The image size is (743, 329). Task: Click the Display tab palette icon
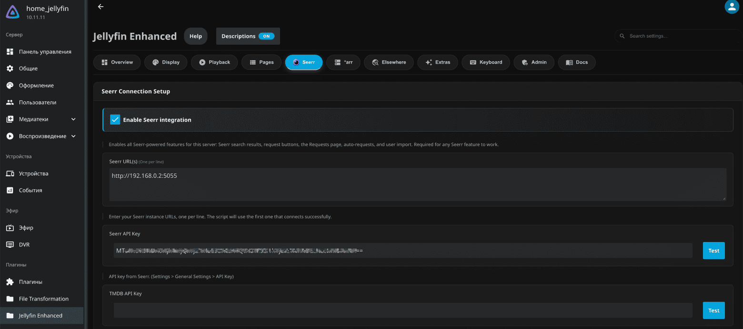point(155,62)
